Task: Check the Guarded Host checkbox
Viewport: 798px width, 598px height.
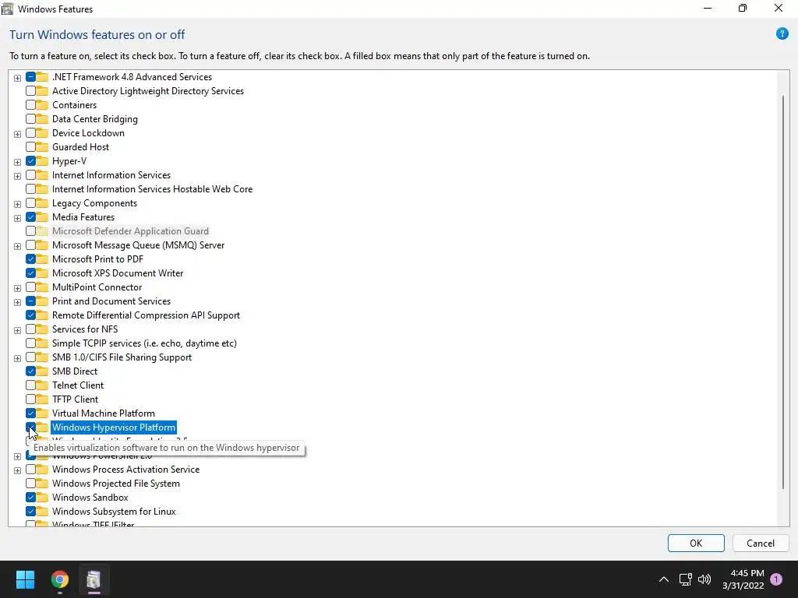Action: pyautogui.click(x=30, y=147)
